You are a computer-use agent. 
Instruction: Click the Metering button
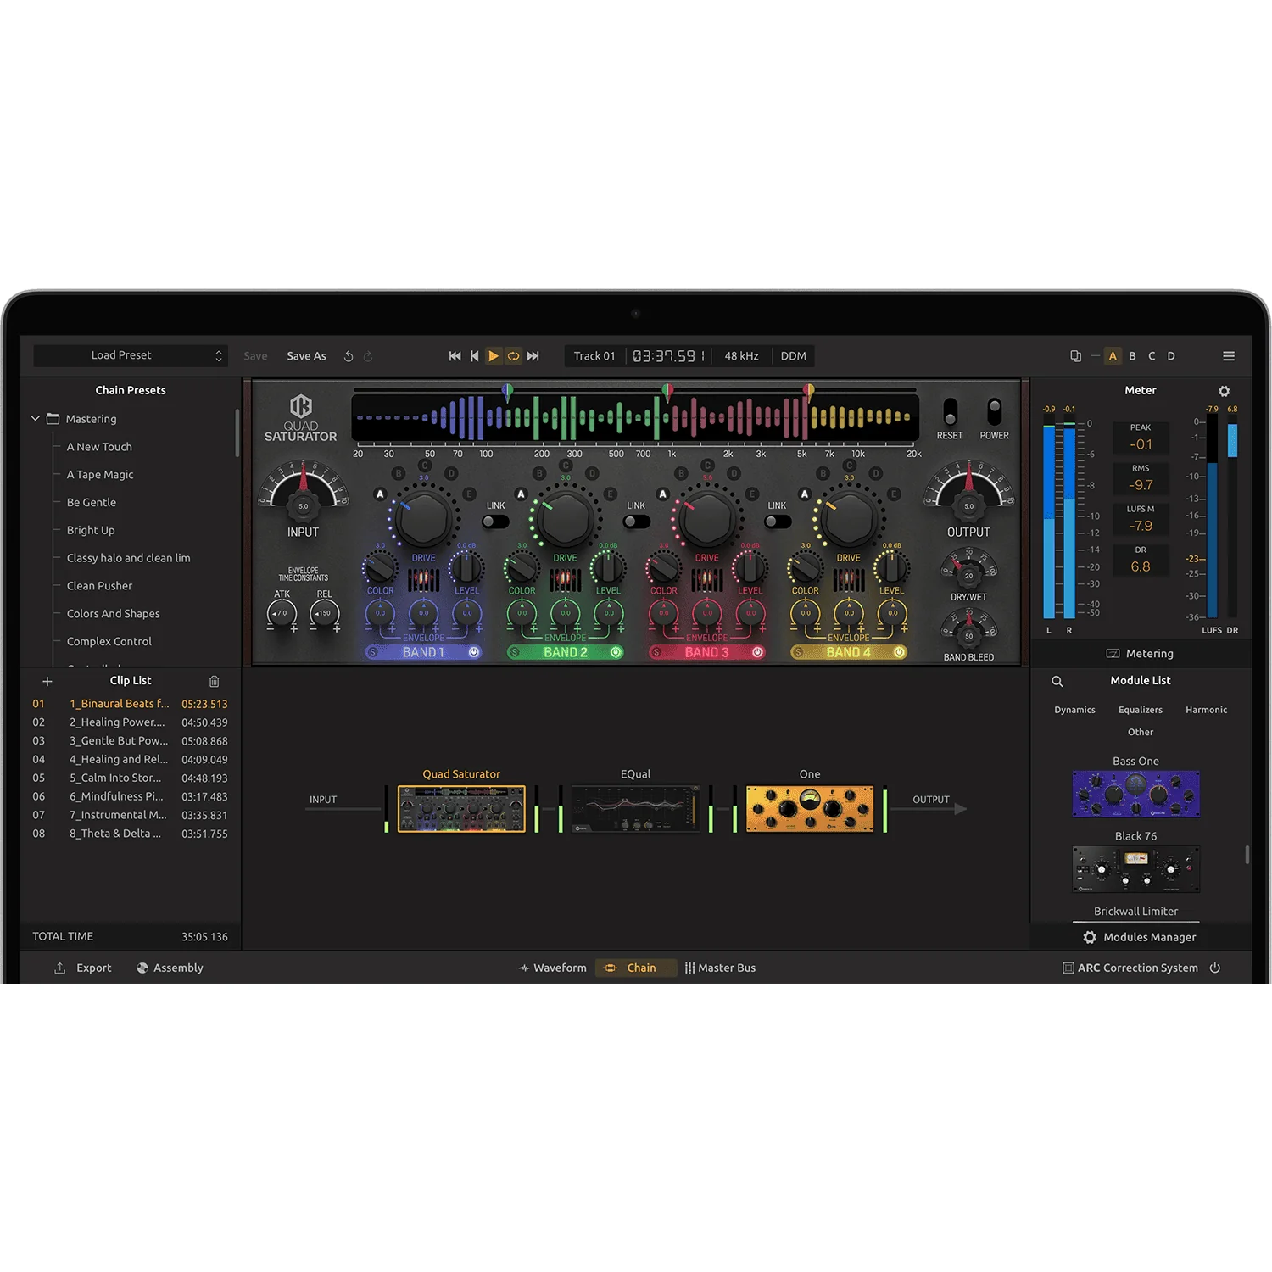click(1141, 654)
